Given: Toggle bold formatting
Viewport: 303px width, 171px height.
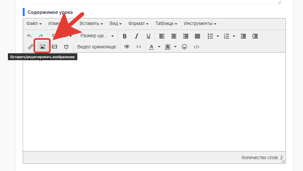Looking at the screenshot, I should 125,36.
